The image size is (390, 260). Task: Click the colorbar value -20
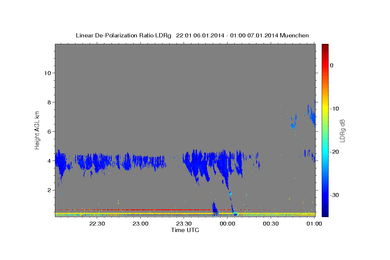click(334, 152)
